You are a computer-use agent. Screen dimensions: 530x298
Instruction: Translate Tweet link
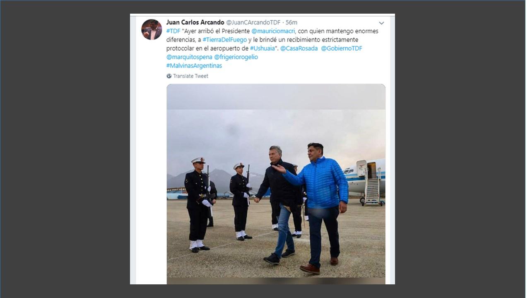[x=190, y=76]
